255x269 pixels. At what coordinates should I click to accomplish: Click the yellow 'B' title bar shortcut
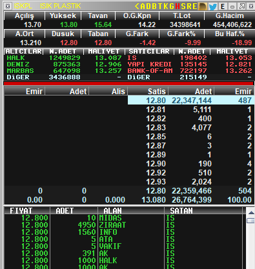154,6
